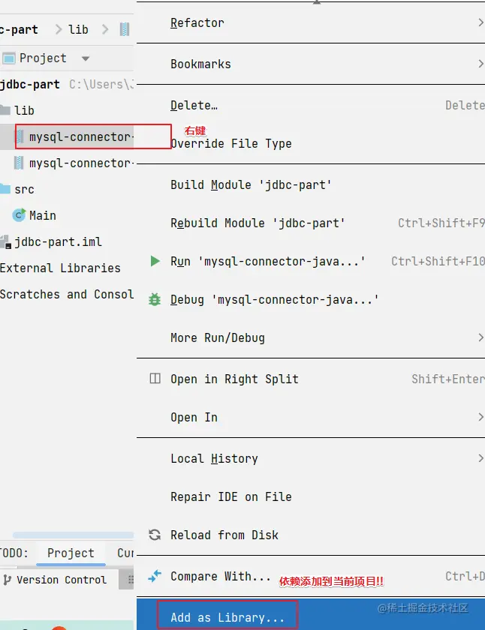The width and height of the screenshot is (485, 630).
Task: Expand the Local History submenu arrow
Action: click(x=480, y=458)
